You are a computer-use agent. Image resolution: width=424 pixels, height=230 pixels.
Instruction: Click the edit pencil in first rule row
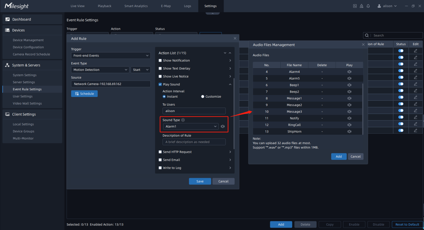coord(416,51)
